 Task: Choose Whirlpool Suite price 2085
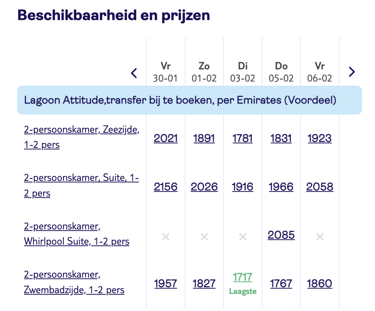tap(281, 235)
